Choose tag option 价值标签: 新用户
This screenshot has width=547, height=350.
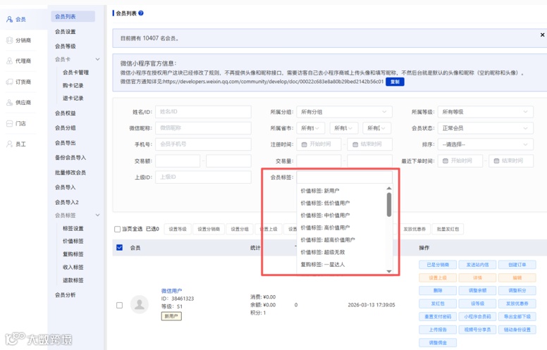tap(320, 191)
